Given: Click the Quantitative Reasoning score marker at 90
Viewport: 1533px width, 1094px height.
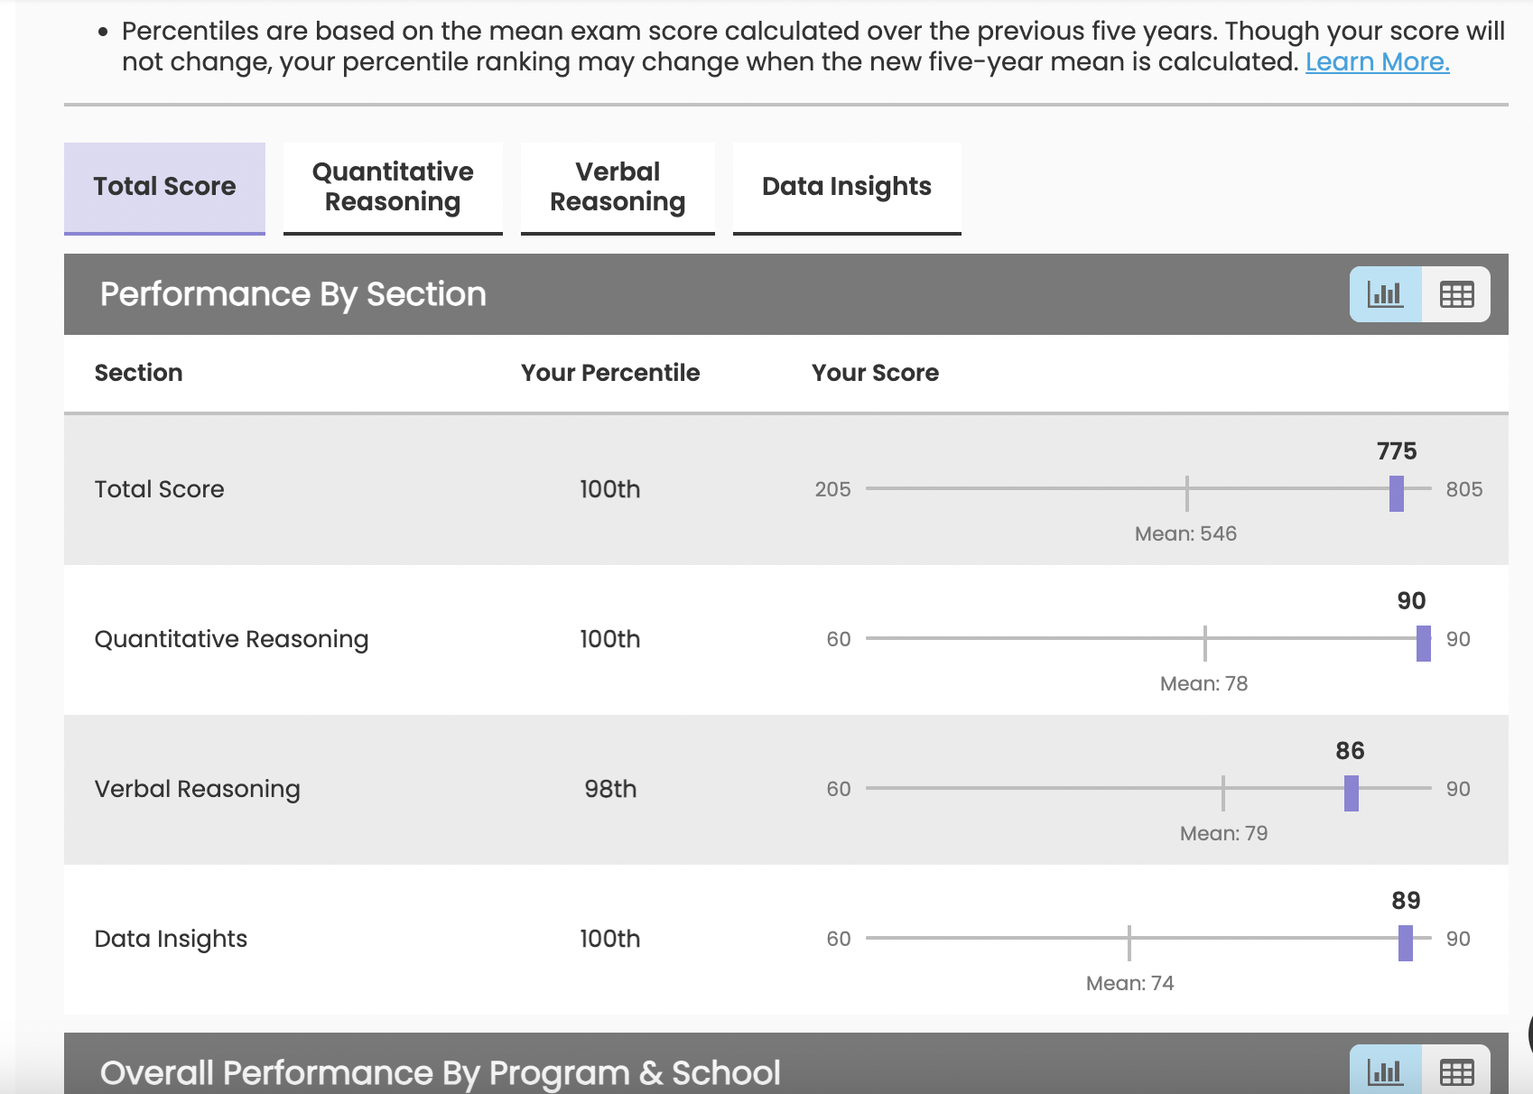Looking at the screenshot, I should (x=1424, y=644).
